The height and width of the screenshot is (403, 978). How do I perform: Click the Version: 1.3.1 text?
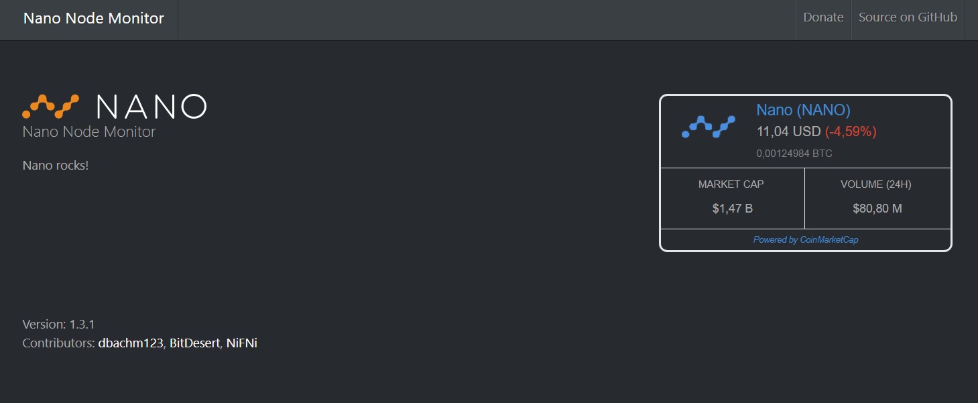(x=57, y=324)
